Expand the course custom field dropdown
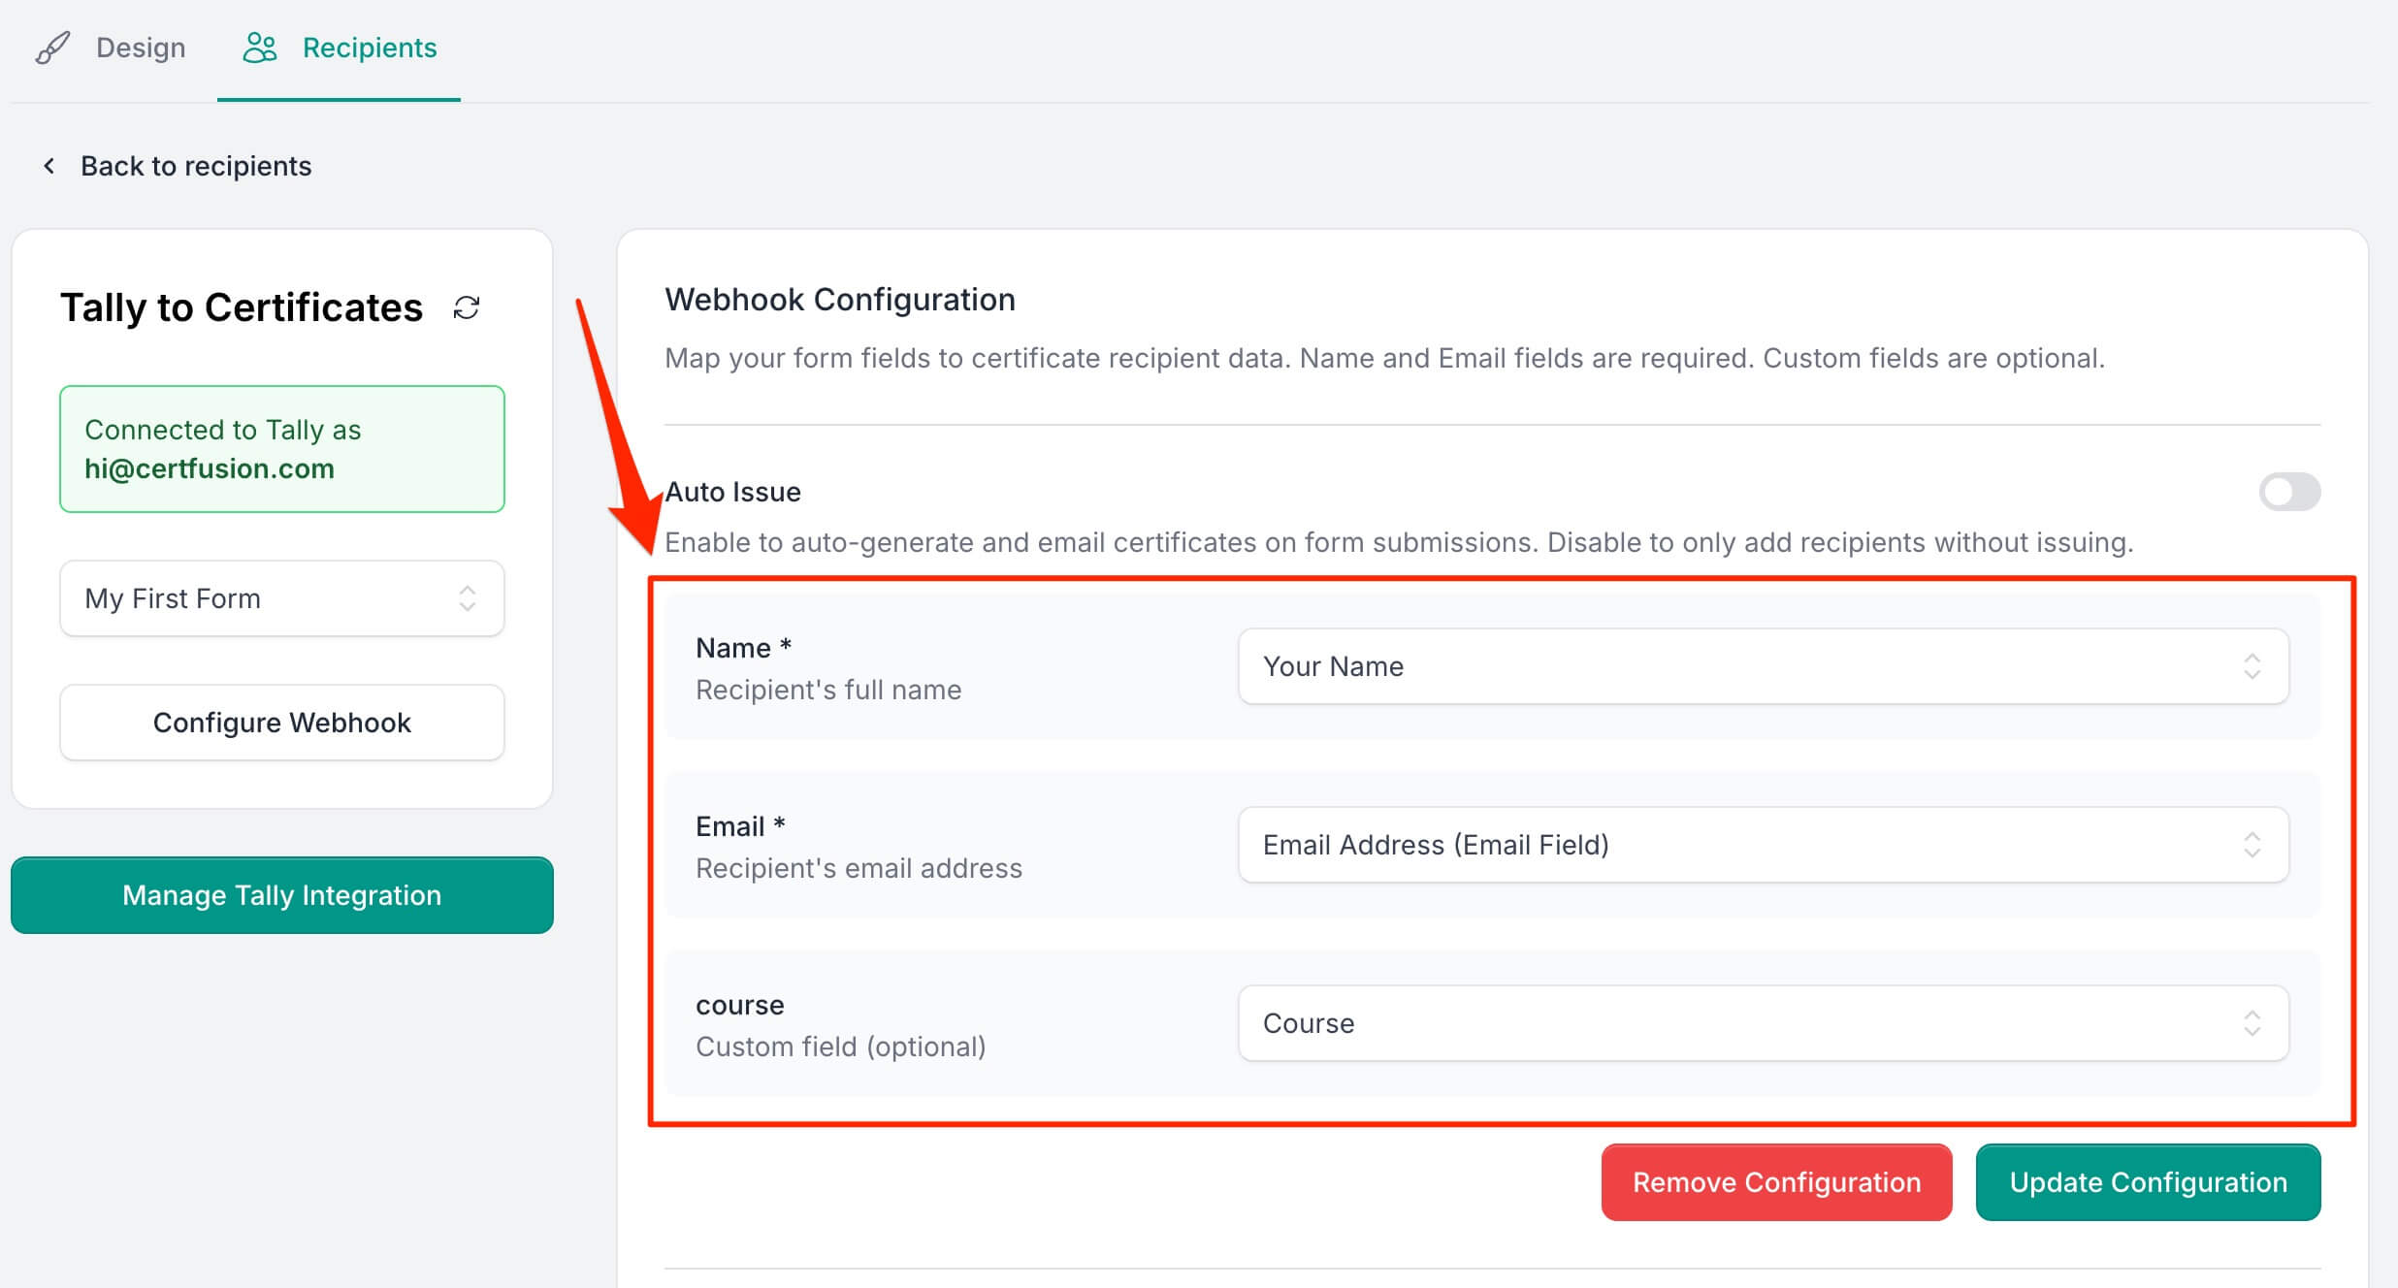 1763,1023
